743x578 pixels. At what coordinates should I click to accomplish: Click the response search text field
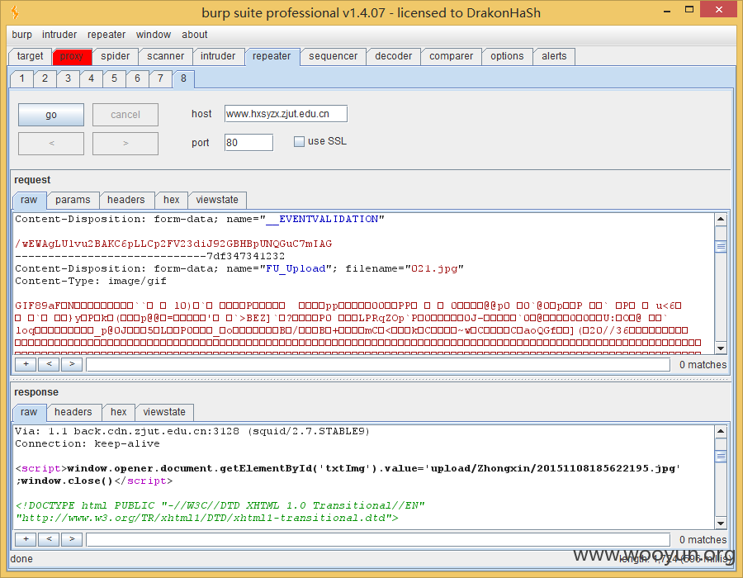[378, 540]
